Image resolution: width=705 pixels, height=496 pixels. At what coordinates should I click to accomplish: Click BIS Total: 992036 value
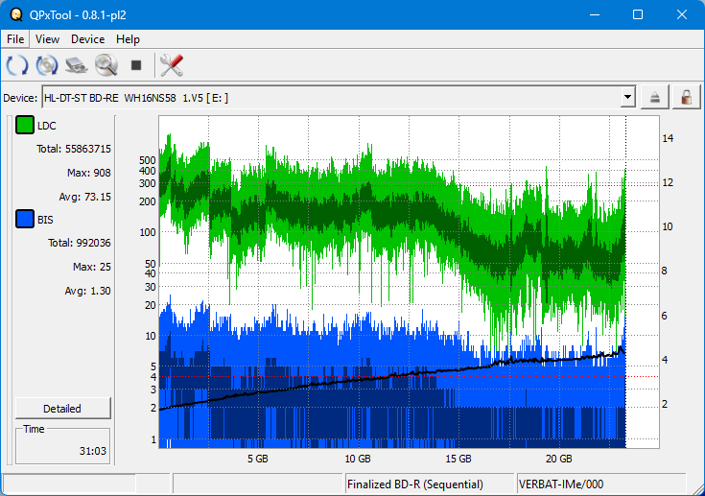coord(79,243)
